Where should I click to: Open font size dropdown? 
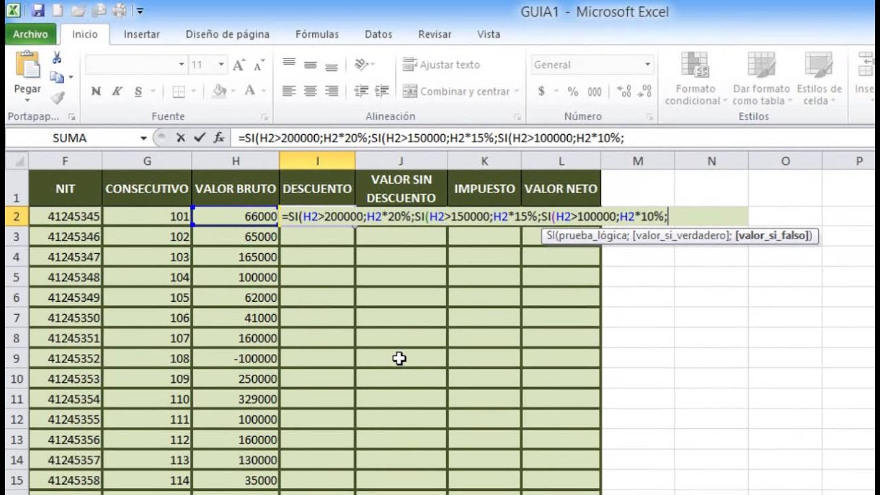221,65
